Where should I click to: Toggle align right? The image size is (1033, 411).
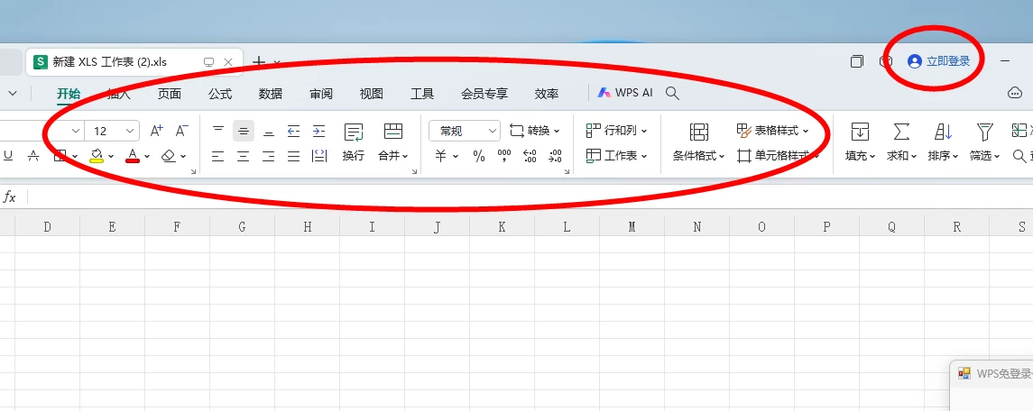pos(269,156)
